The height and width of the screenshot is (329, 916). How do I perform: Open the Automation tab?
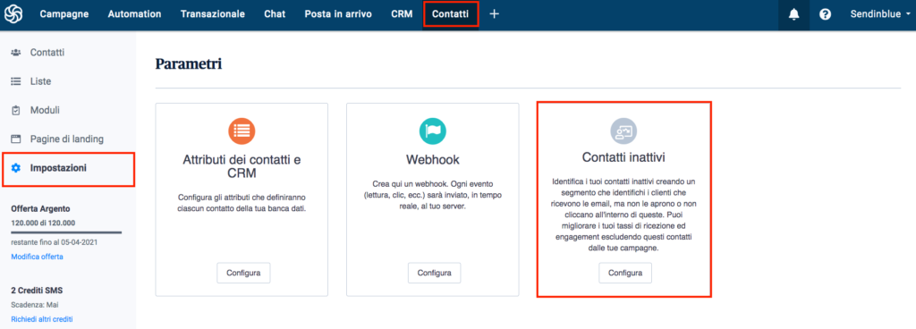(134, 14)
